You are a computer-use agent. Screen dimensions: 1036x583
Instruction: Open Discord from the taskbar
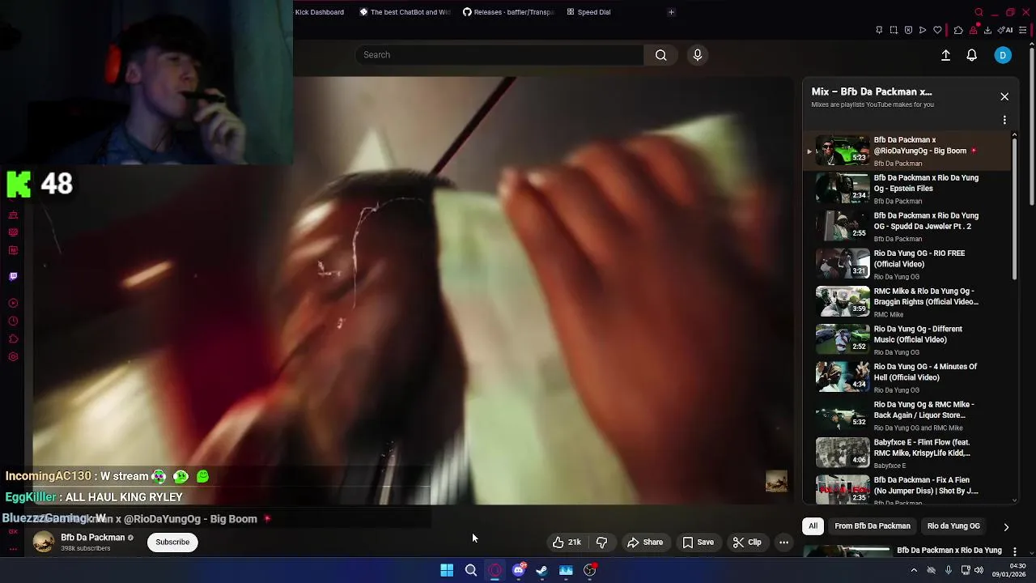(518, 570)
